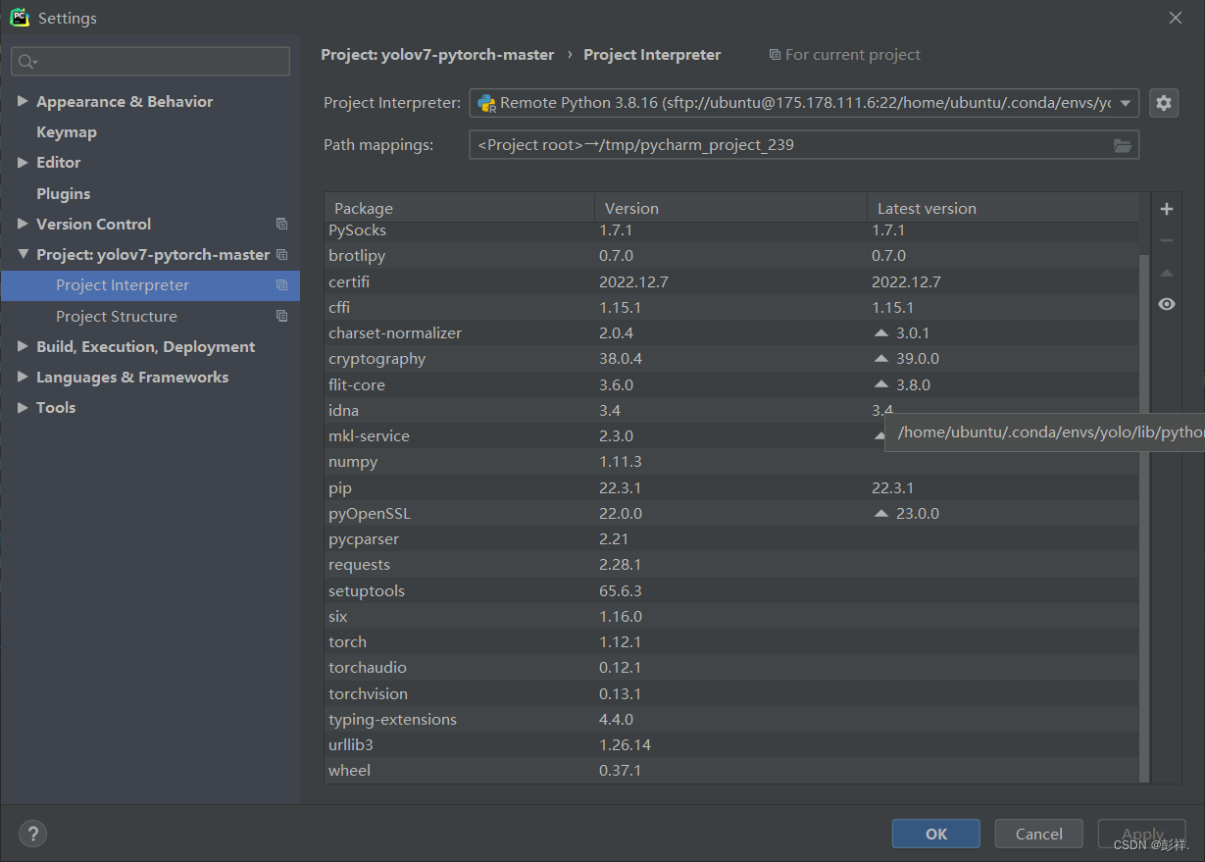Click the Cancel button
Screen dimensions: 1205x862
[1038, 834]
